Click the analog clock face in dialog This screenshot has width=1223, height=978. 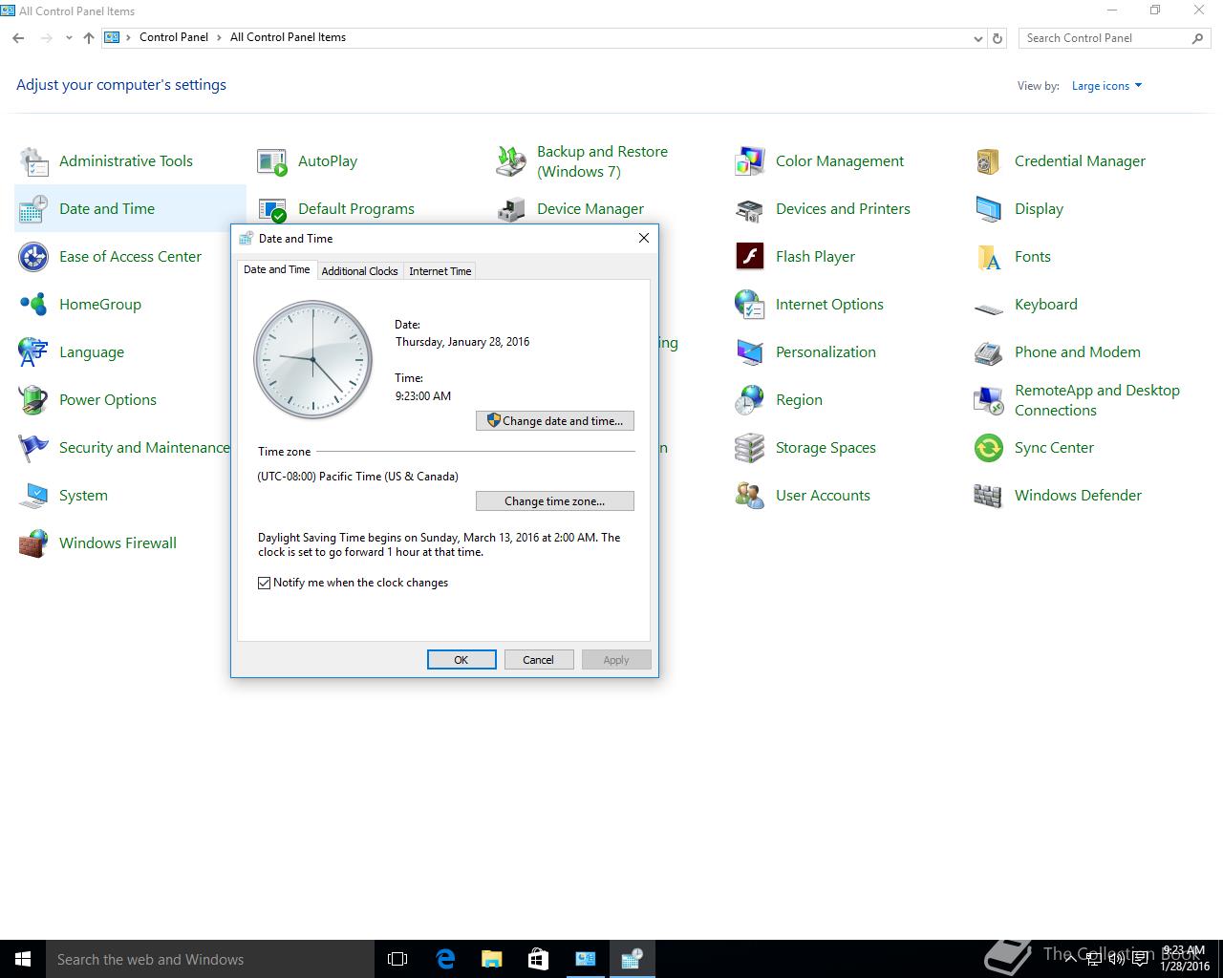(312, 360)
